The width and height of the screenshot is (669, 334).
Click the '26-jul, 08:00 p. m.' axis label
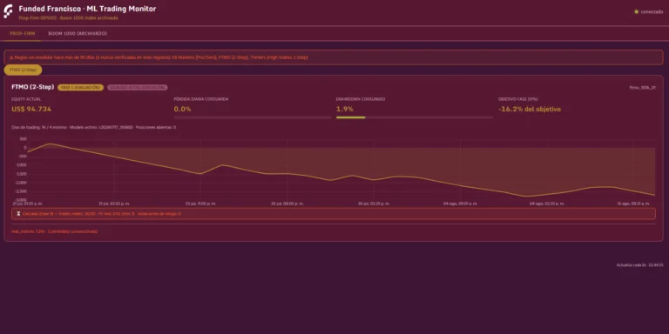point(287,204)
